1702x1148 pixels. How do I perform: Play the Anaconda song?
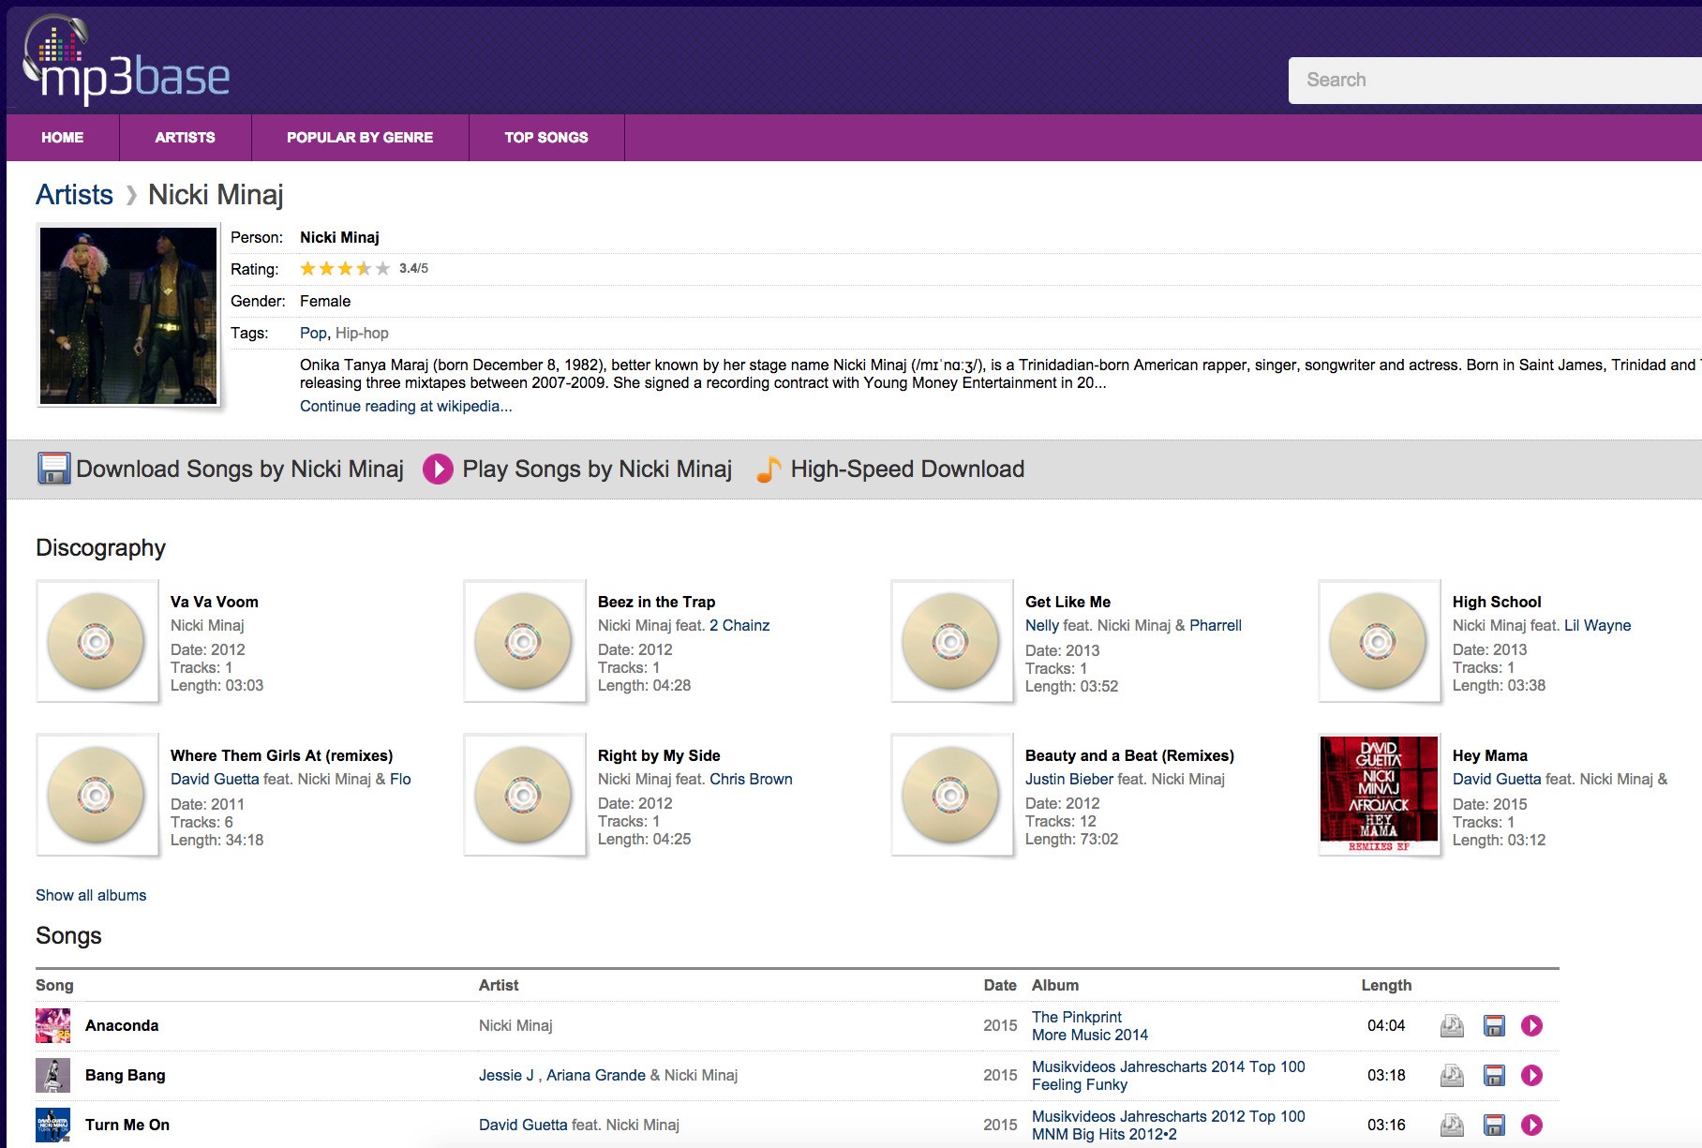pos(1531,1026)
